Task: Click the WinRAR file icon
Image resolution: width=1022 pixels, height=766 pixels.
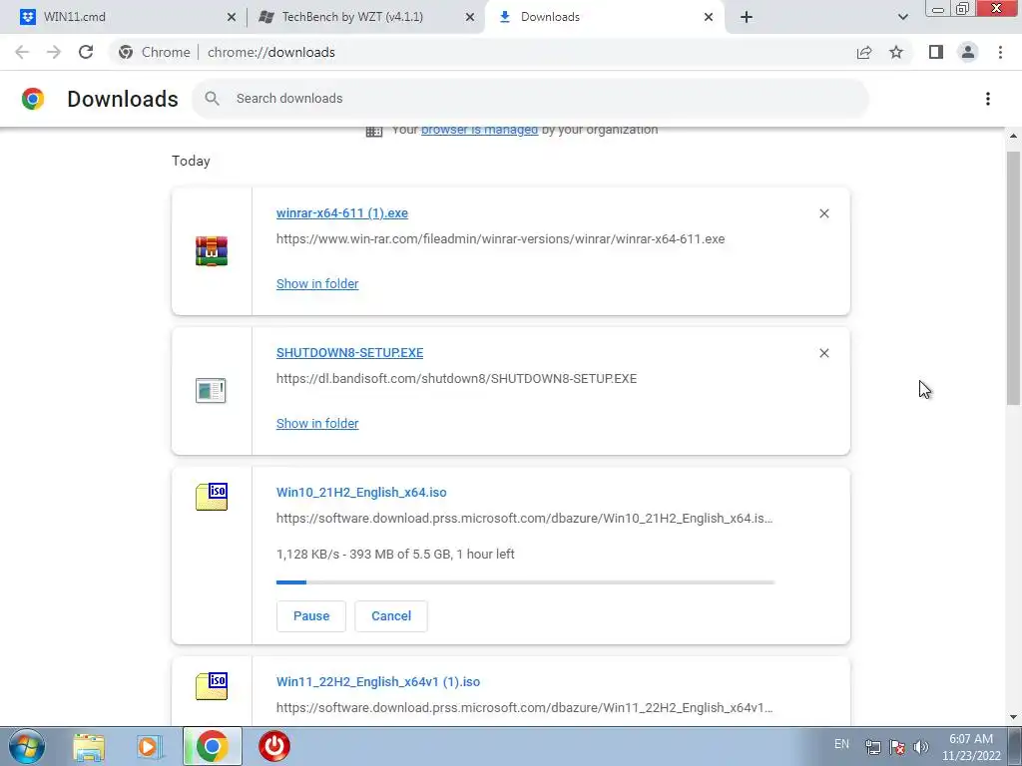Action: 212,251
